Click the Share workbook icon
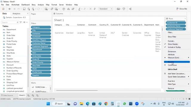 click(x=130, y=9)
